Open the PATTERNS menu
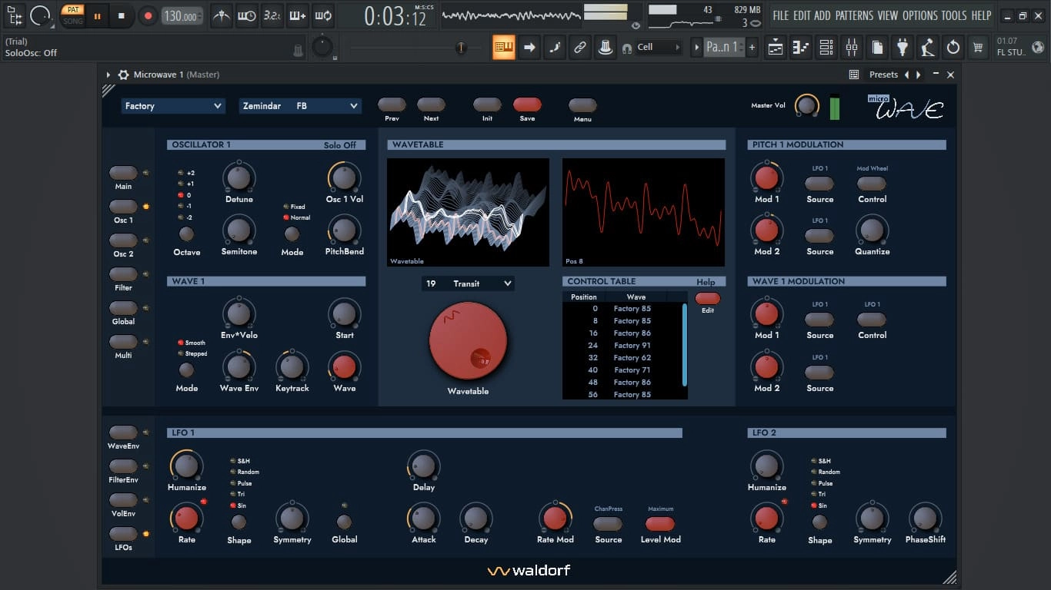1051x590 pixels. [854, 15]
